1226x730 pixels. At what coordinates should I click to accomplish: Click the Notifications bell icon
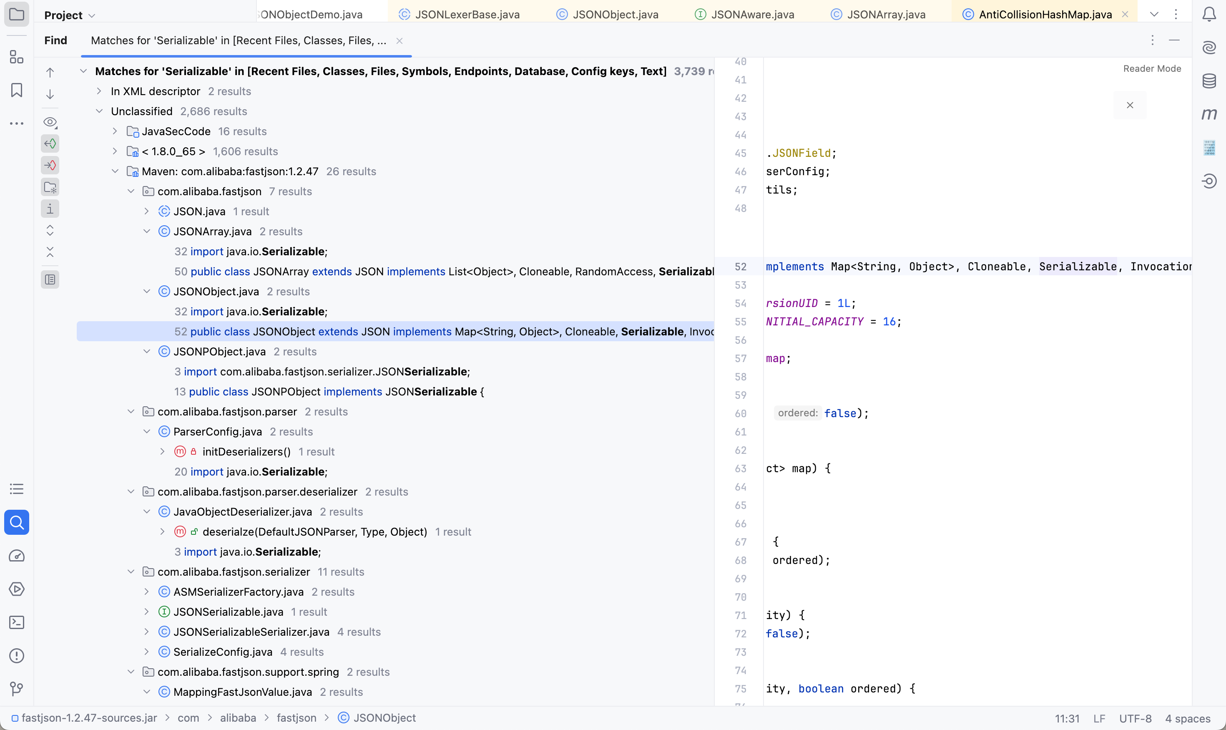coord(1209,14)
